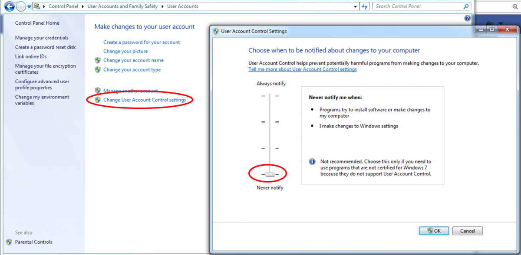Click the magnifier icon in the search box
This screenshot has width=521, height=255.
click(466, 7)
